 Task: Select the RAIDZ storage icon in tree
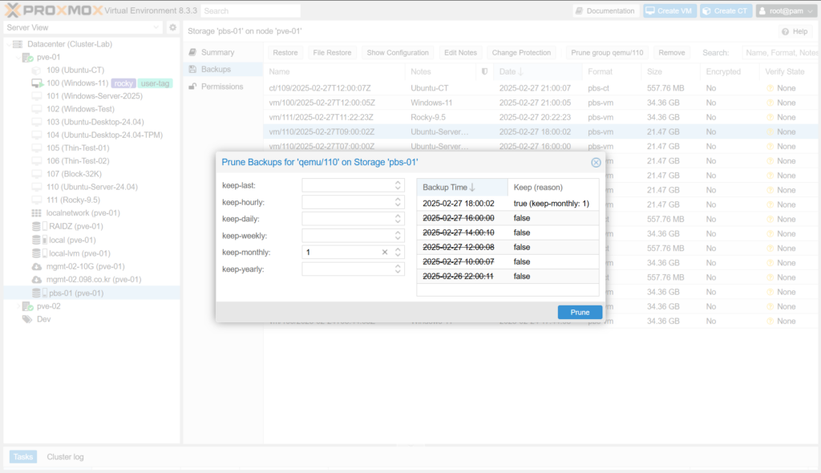(x=37, y=227)
